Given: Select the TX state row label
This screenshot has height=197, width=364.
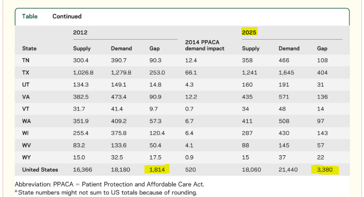Looking at the screenshot, I should [x=26, y=72].
